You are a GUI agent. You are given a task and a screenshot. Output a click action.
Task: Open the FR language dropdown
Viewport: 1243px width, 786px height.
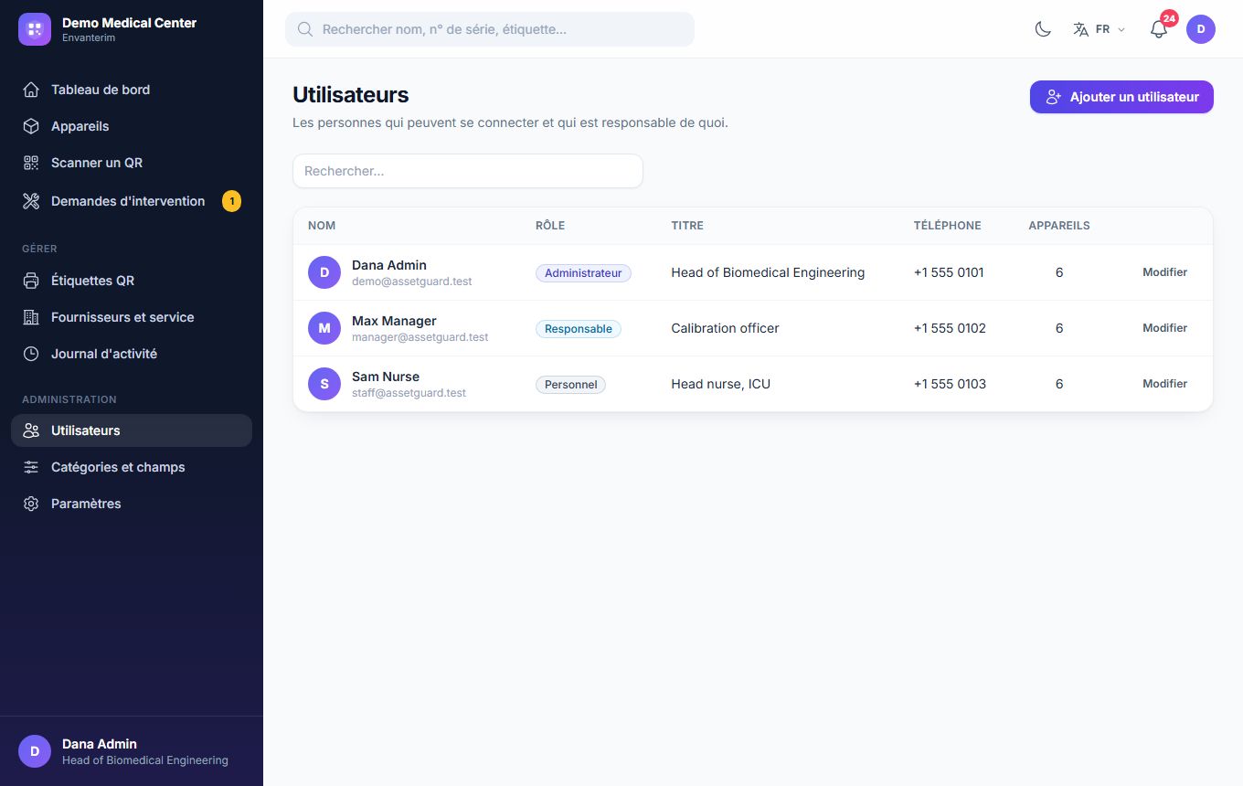(x=1099, y=29)
